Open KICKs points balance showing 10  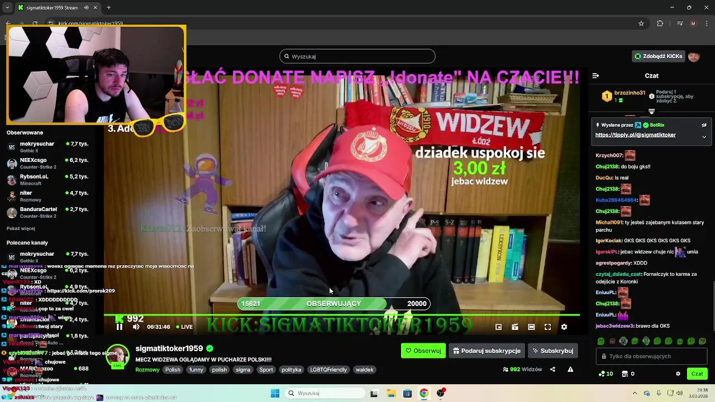pos(606,374)
